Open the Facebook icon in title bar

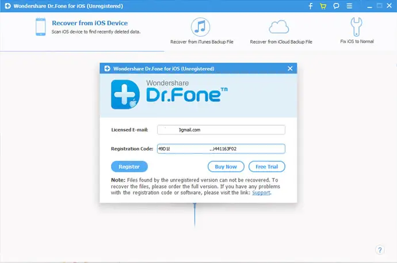point(311,6)
